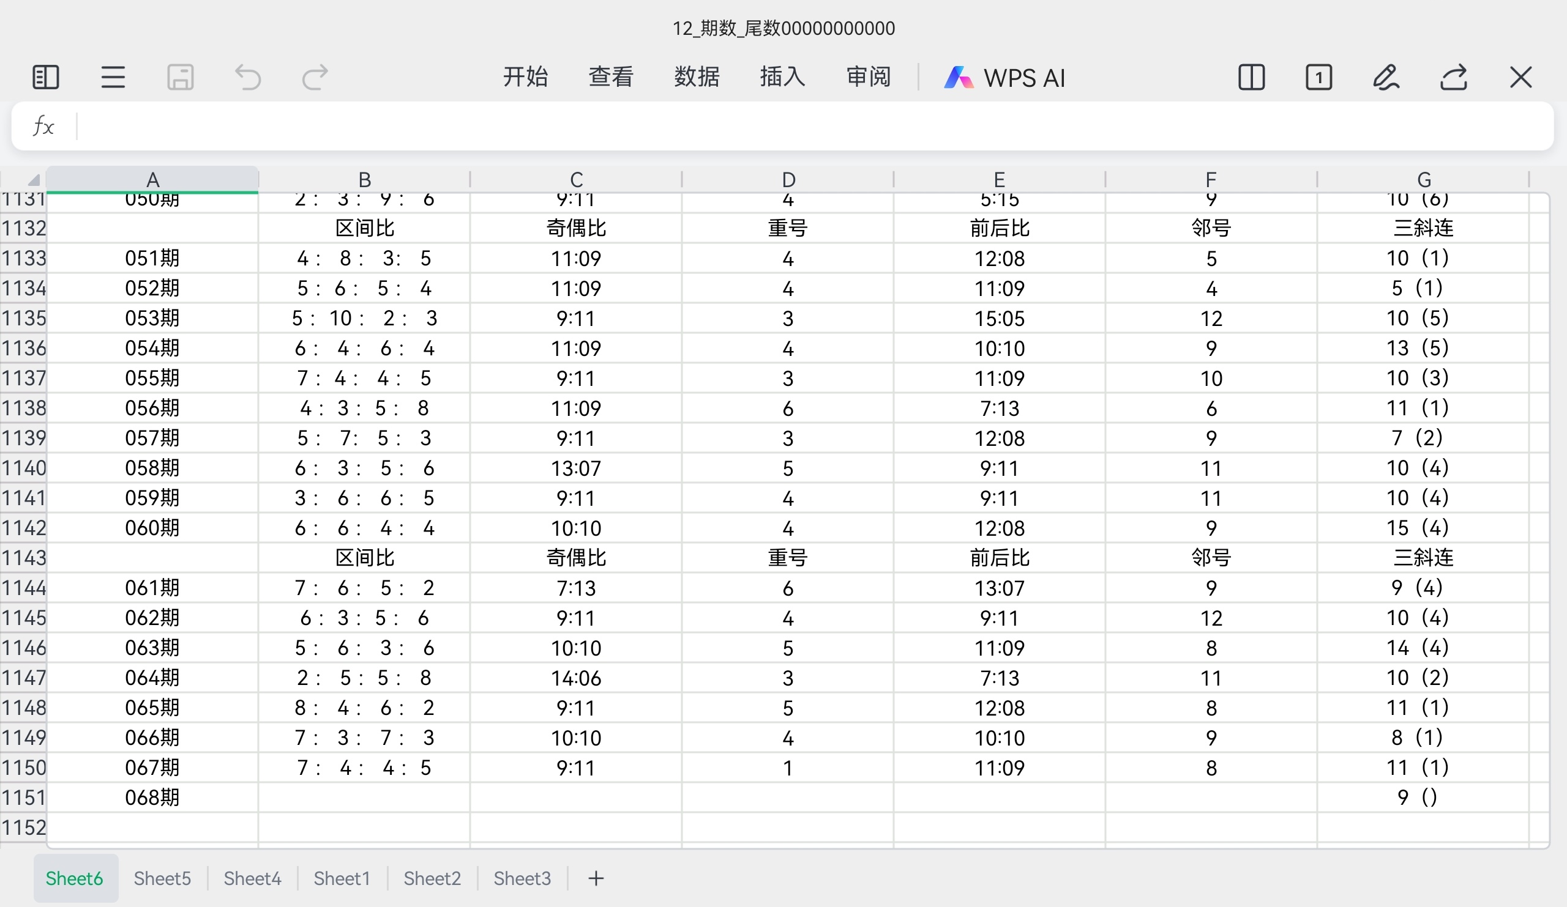Open the hamburger menu icon
Viewport: 1567px width, 907px height.
tap(113, 78)
